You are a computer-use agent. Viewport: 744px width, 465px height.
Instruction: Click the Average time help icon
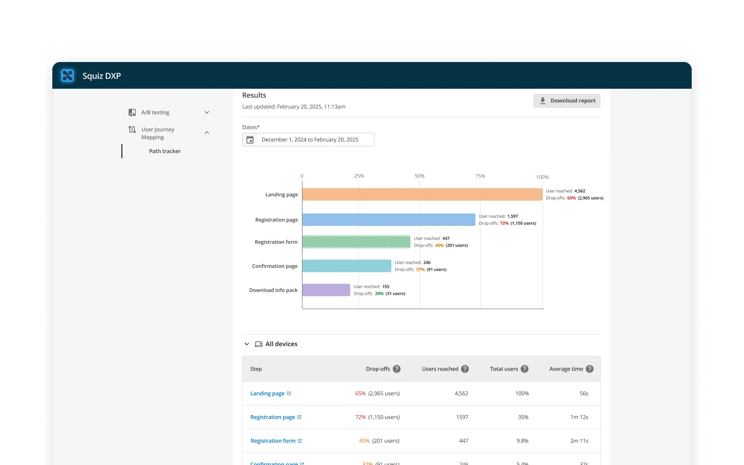[x=589, y=369]
